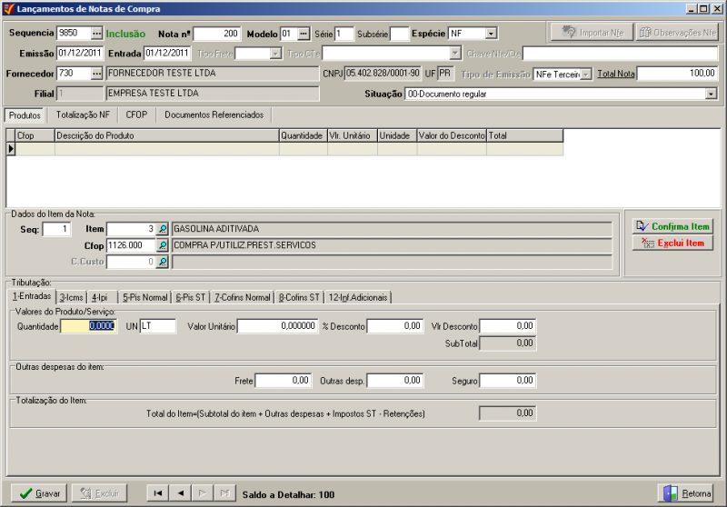Click the Excluir button
The height and width of the screenshot is (507, 727).
point(99,493)
